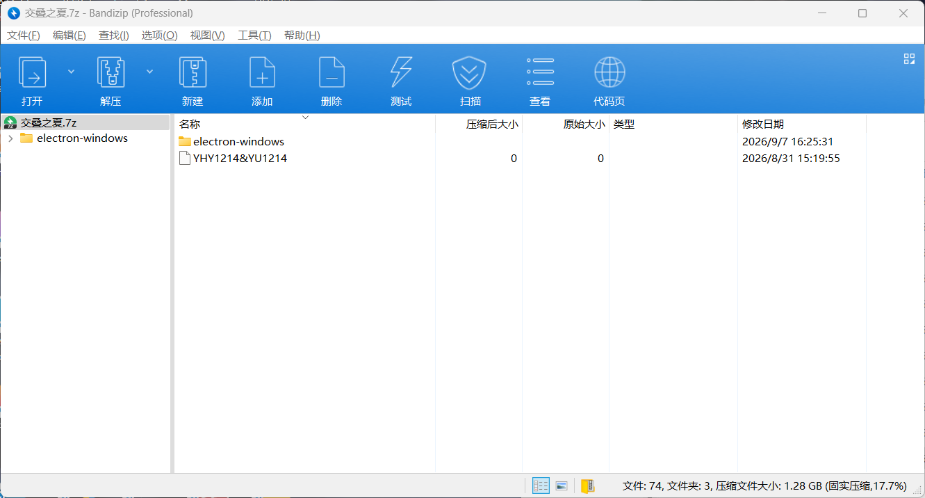Click the Code page (代码页) globe icon

pyautogui.click(x=609, y=72)
